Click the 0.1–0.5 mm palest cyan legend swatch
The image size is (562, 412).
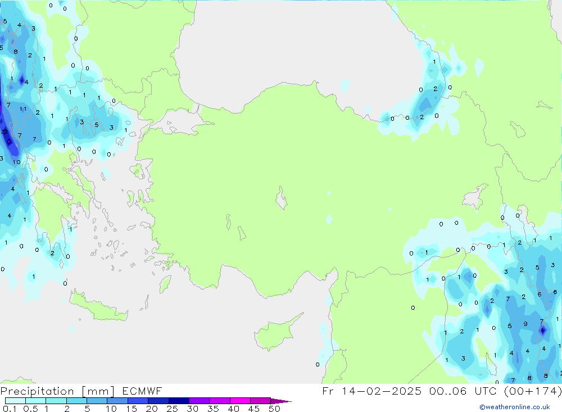[15, 401]
